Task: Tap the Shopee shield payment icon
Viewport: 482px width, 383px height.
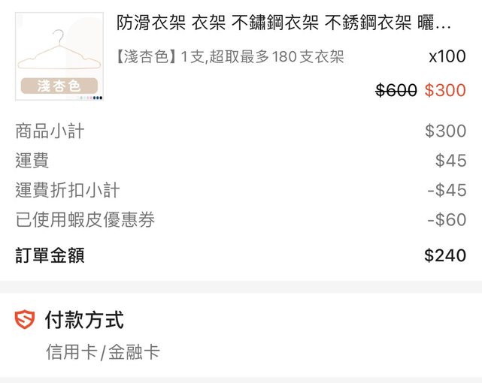Action: coord(24,321)
